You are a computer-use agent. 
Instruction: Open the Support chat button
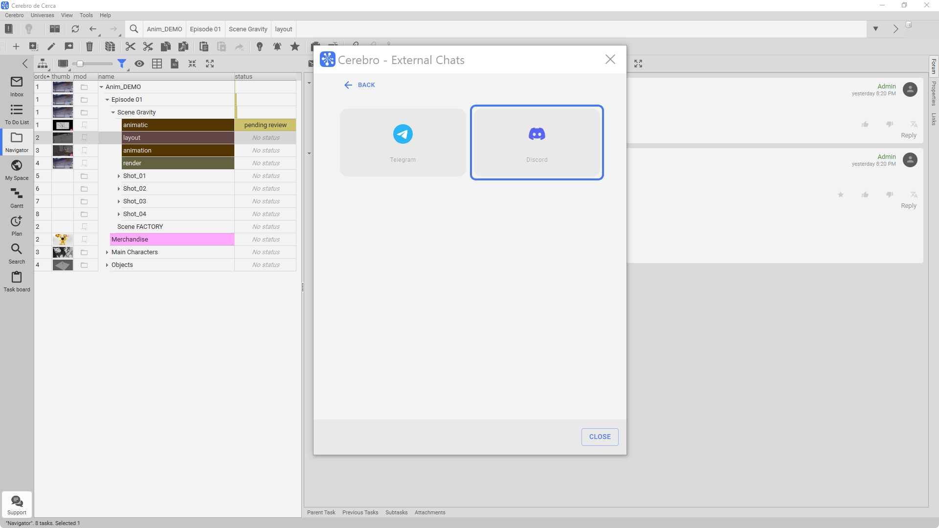pos(17,505)
